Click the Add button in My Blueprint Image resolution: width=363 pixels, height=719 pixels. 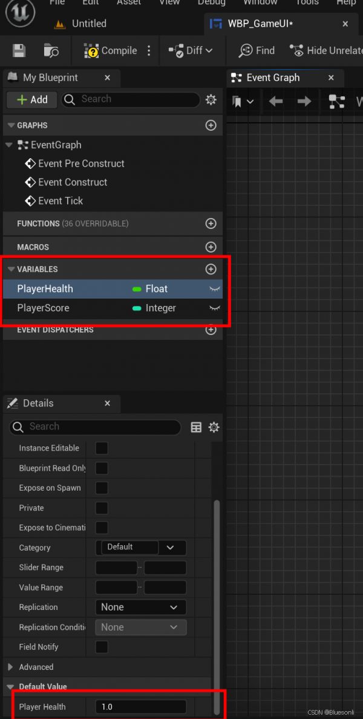pyautogui.click(x=32, y=99)
